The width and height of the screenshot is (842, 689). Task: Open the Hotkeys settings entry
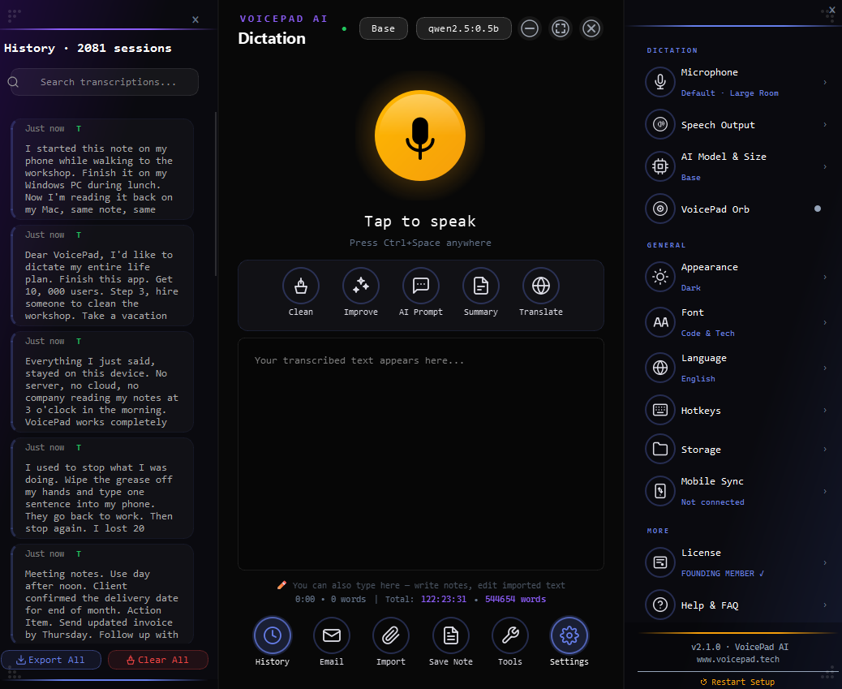(737, 411)
